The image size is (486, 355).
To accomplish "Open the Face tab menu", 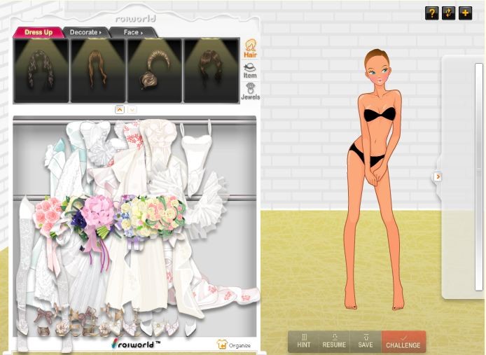I will click(x=132, y=32).
